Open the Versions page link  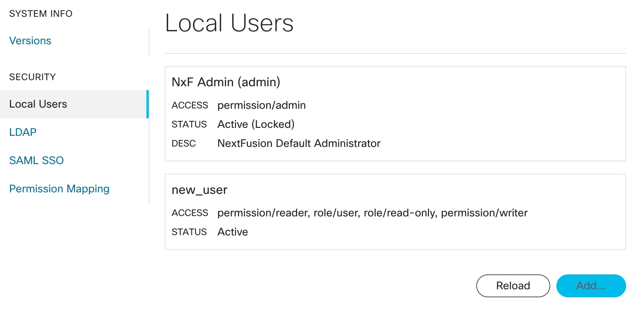point(30,41)
